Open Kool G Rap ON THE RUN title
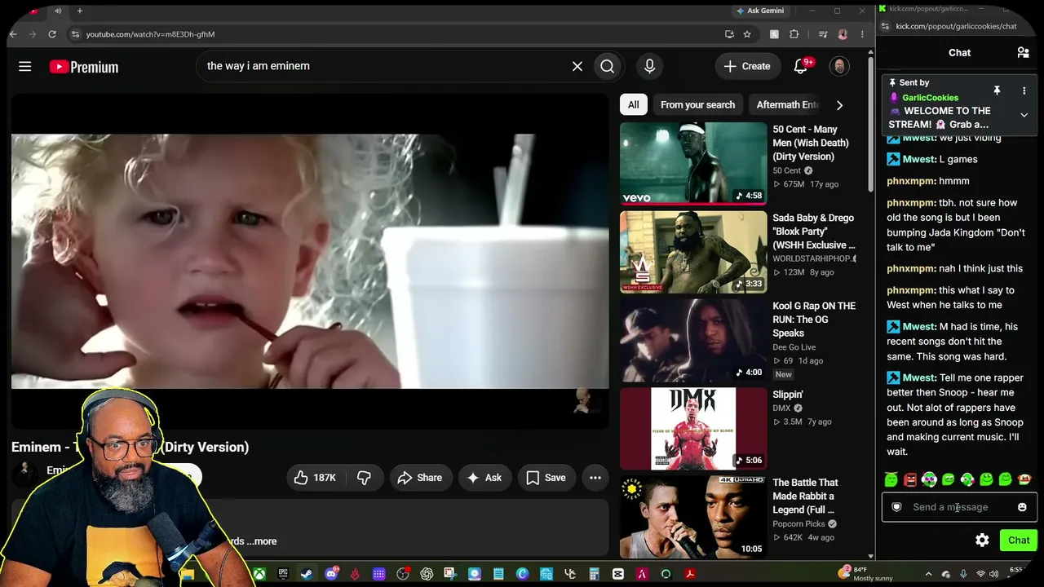The width and height of the screenshot is (1044, 587). pos(814,320)
